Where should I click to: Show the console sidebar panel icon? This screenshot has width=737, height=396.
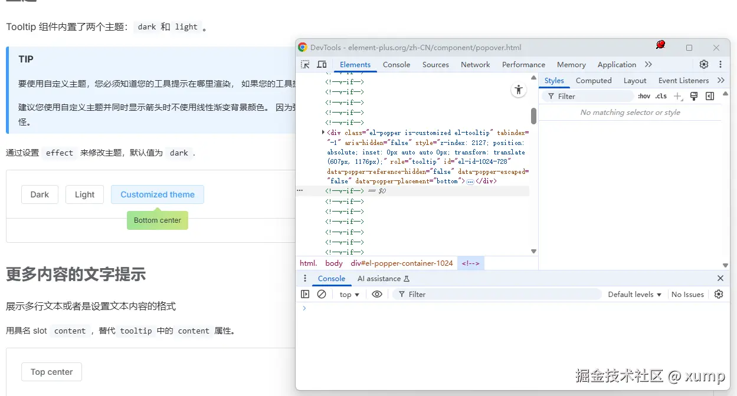(x=305, y=294)
